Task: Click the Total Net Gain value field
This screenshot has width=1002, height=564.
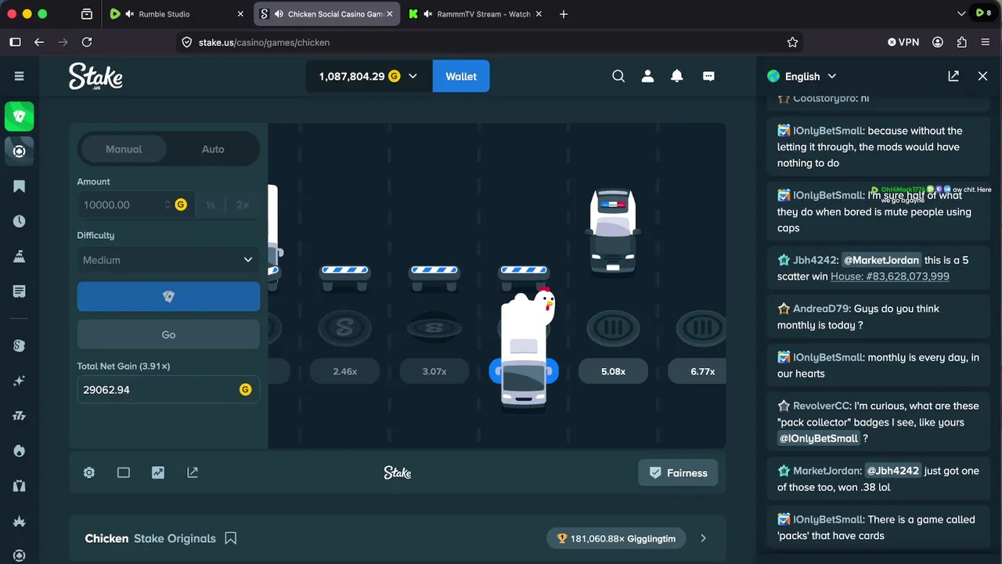Action: click(x=168, y=389)
